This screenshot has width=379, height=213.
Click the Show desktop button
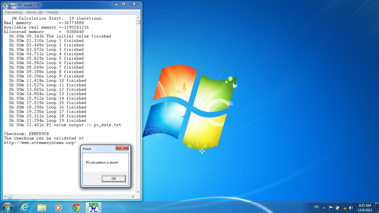tap(377, 207)
